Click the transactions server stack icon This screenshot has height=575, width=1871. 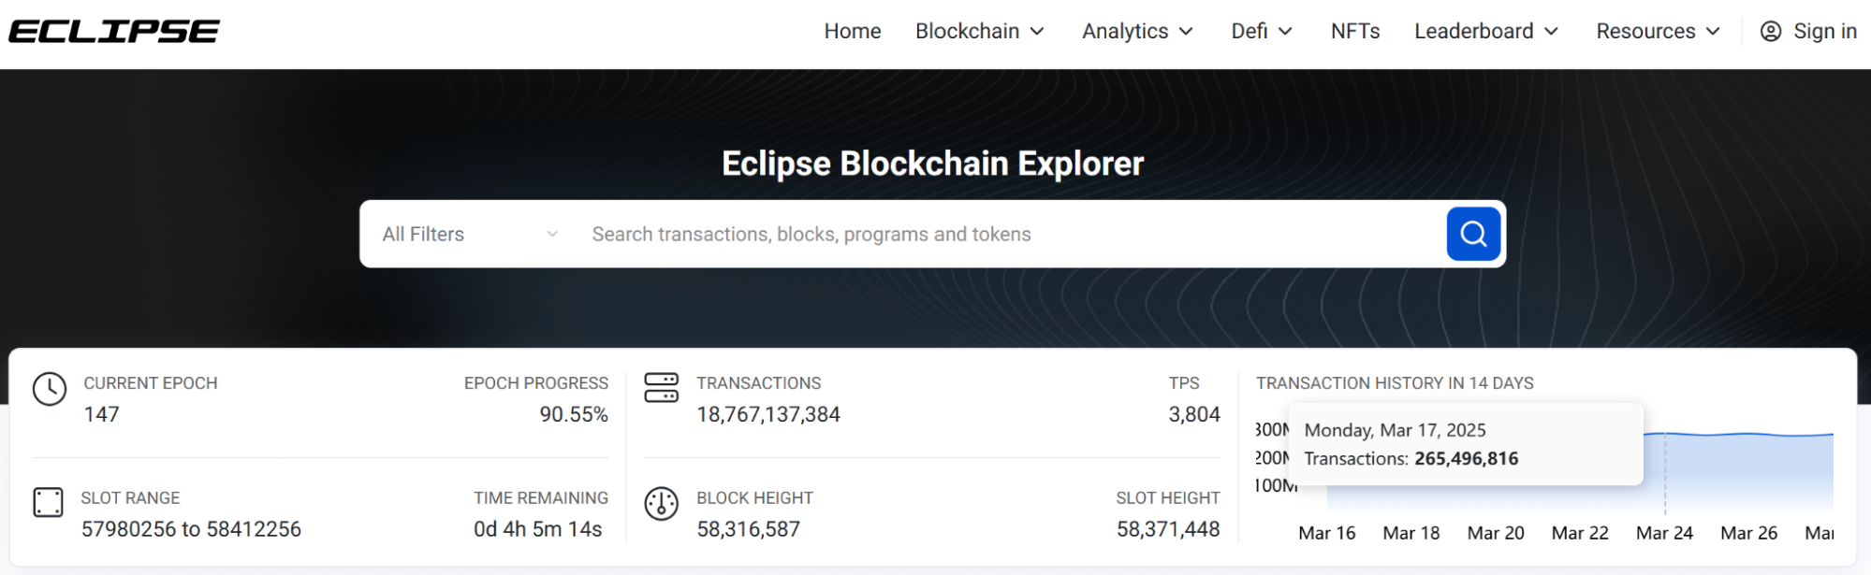coord(661,387)
